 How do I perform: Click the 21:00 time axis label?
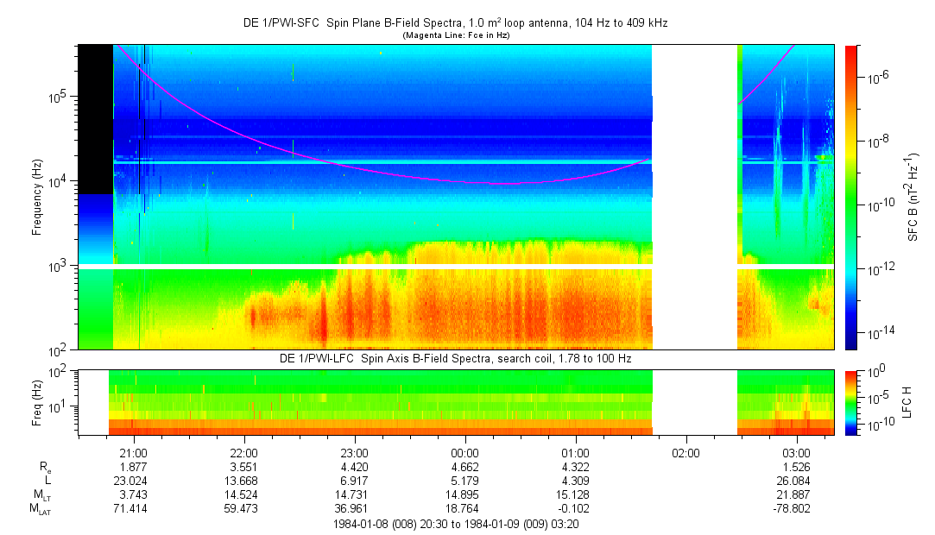click(x=134, y=453)
